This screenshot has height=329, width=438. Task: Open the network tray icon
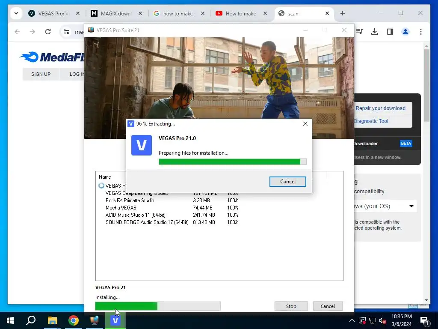373,320
